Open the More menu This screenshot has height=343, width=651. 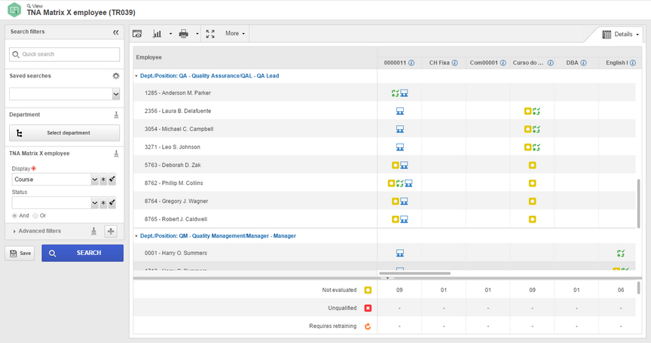click(235, 34)
